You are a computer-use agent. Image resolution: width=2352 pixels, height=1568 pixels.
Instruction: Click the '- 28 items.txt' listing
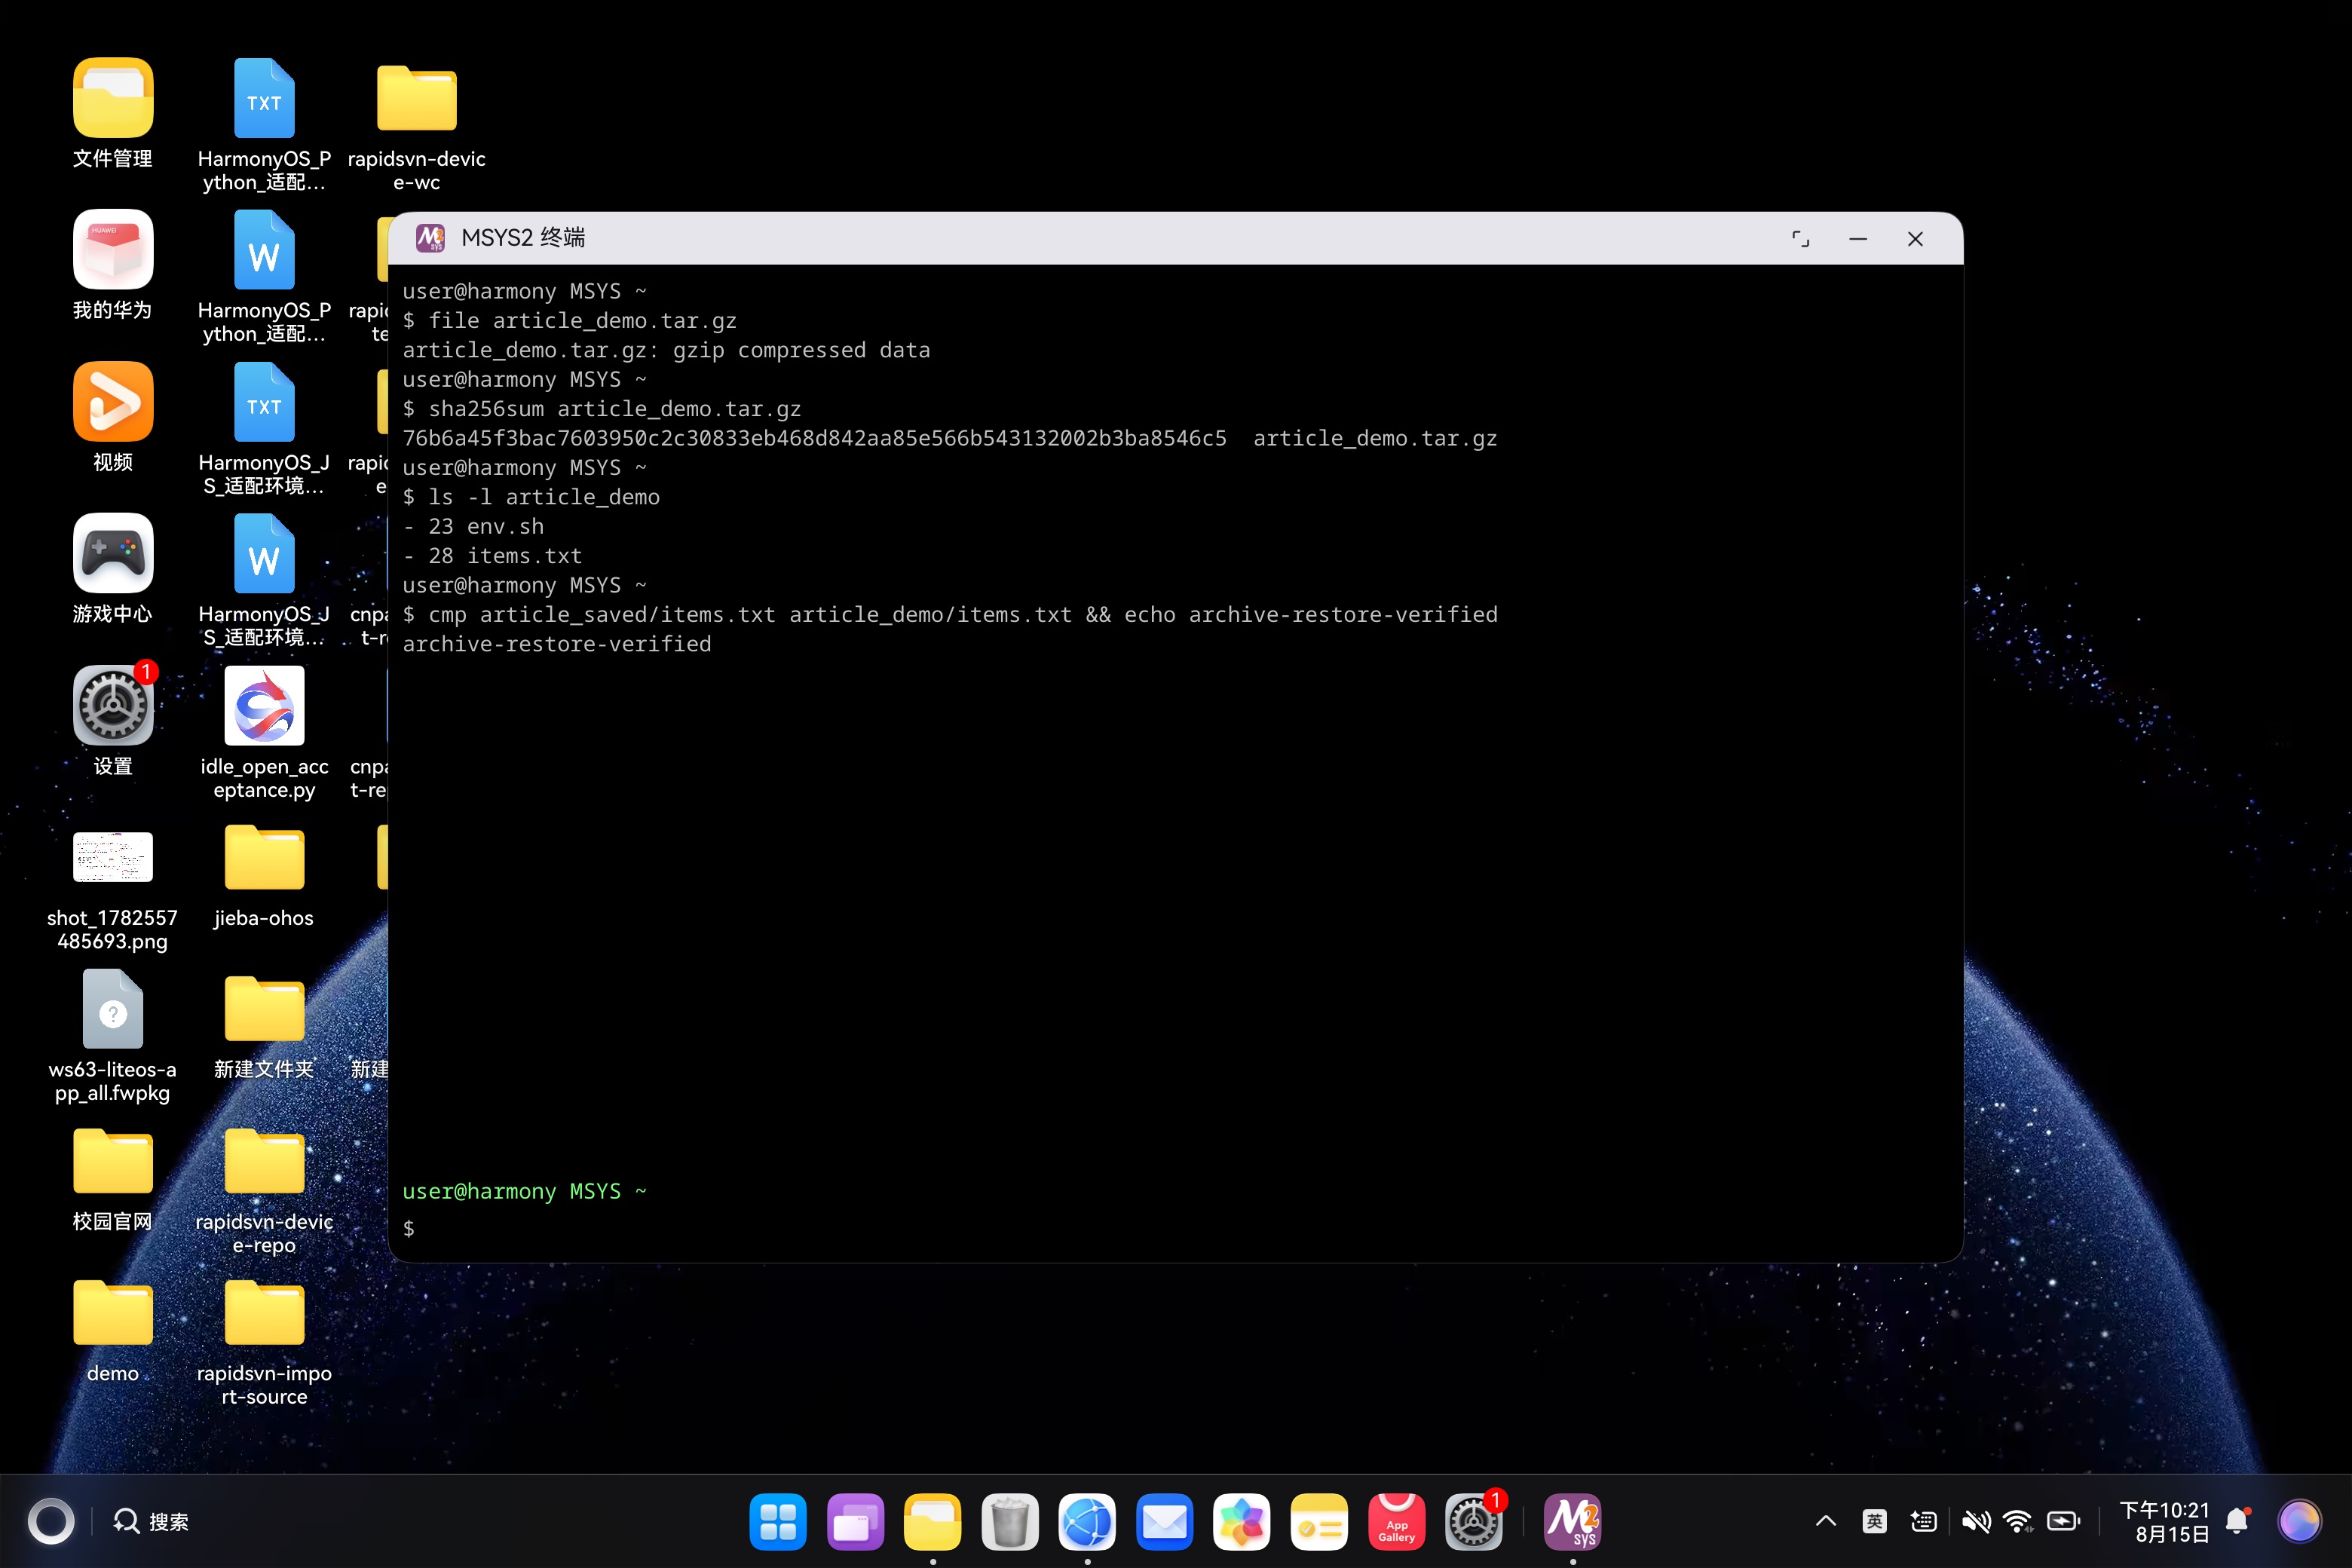coord(492,556)
